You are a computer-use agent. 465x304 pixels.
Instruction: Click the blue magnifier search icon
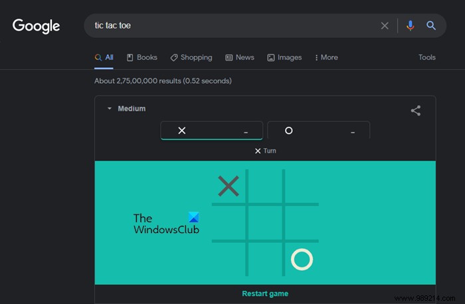pos(431,25)
